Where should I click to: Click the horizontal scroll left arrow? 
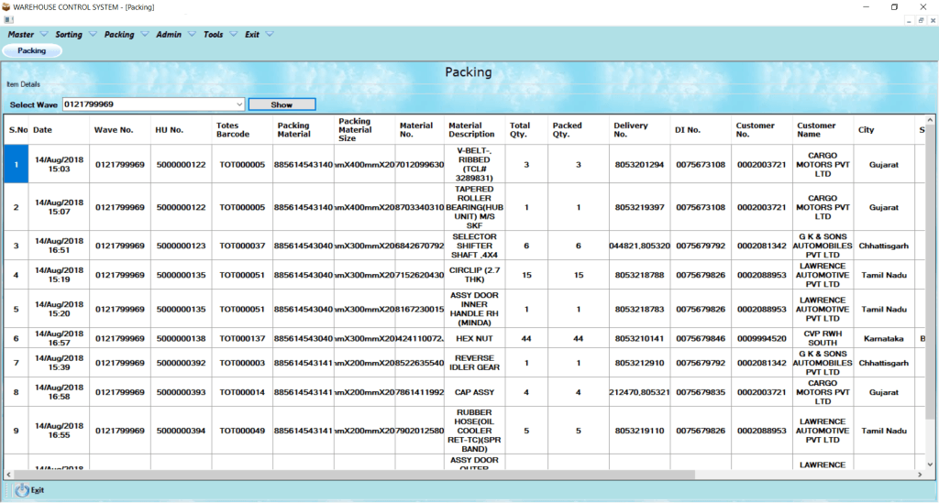point(8,475)
